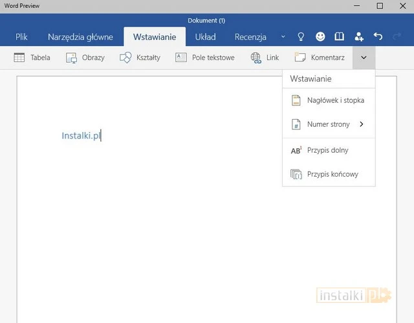Click the Link globe icon
This screenshot has height=323, width=414.
pos(256,58)
